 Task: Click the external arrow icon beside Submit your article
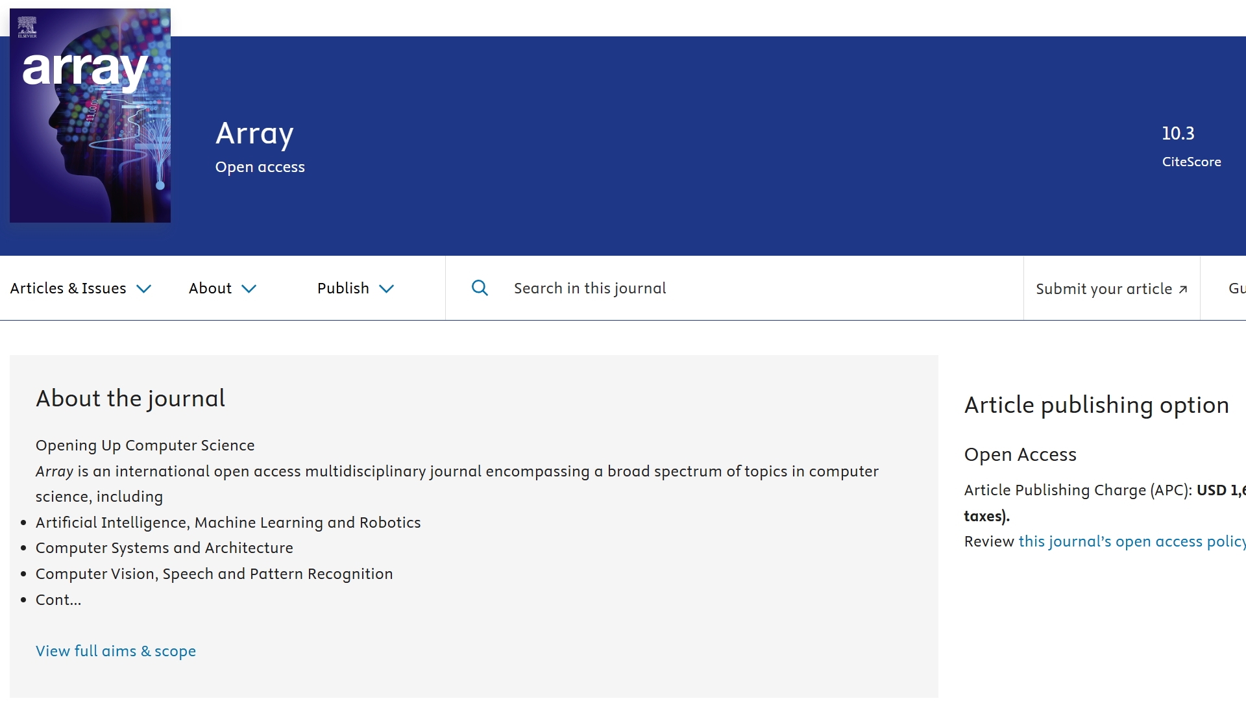pyautogui.click(x=1183, y=289)
